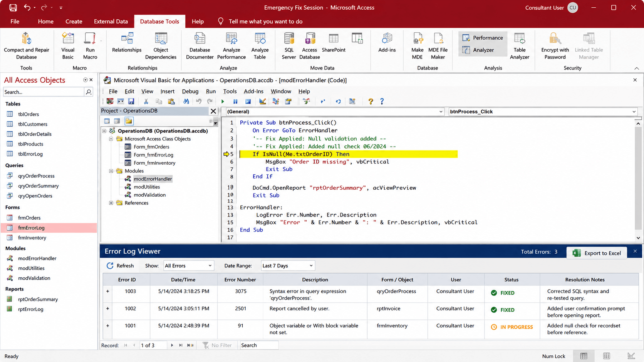Click the Design Mode icon in VBA toolbar
The width and height of the screenshot is (644, 362).
(x=262, y=102)
